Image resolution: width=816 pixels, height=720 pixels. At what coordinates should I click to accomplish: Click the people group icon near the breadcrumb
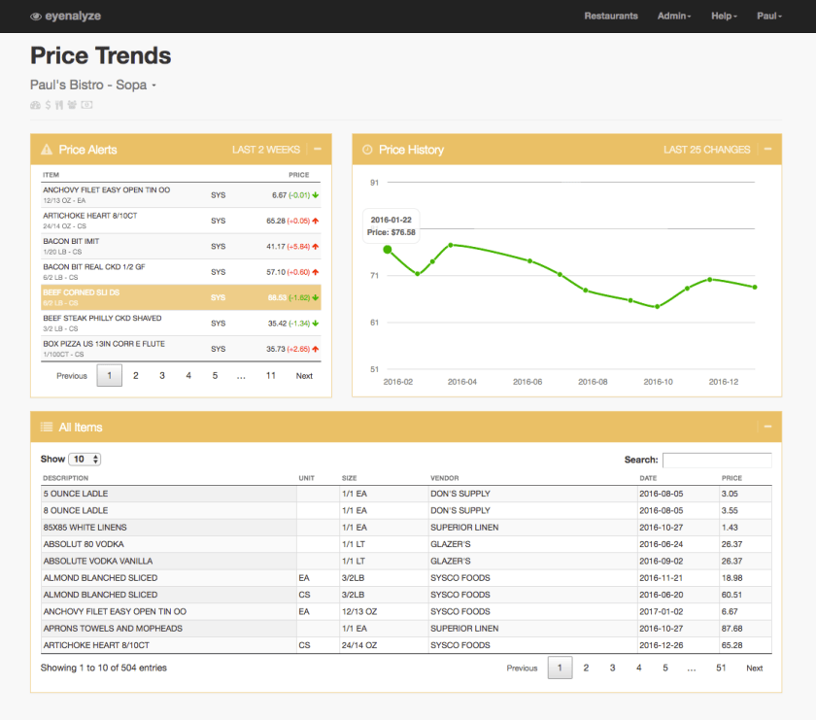click(x=72, y=104)
